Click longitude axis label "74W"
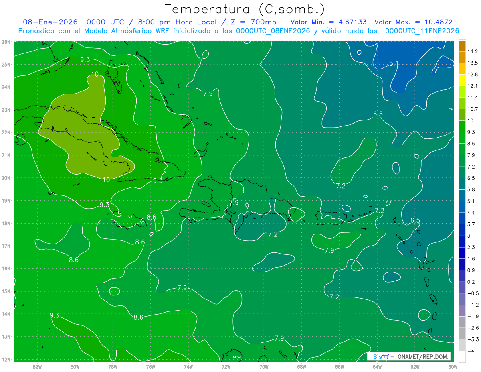The height and width of the screenshot is (372, 481). click(188, 366)
